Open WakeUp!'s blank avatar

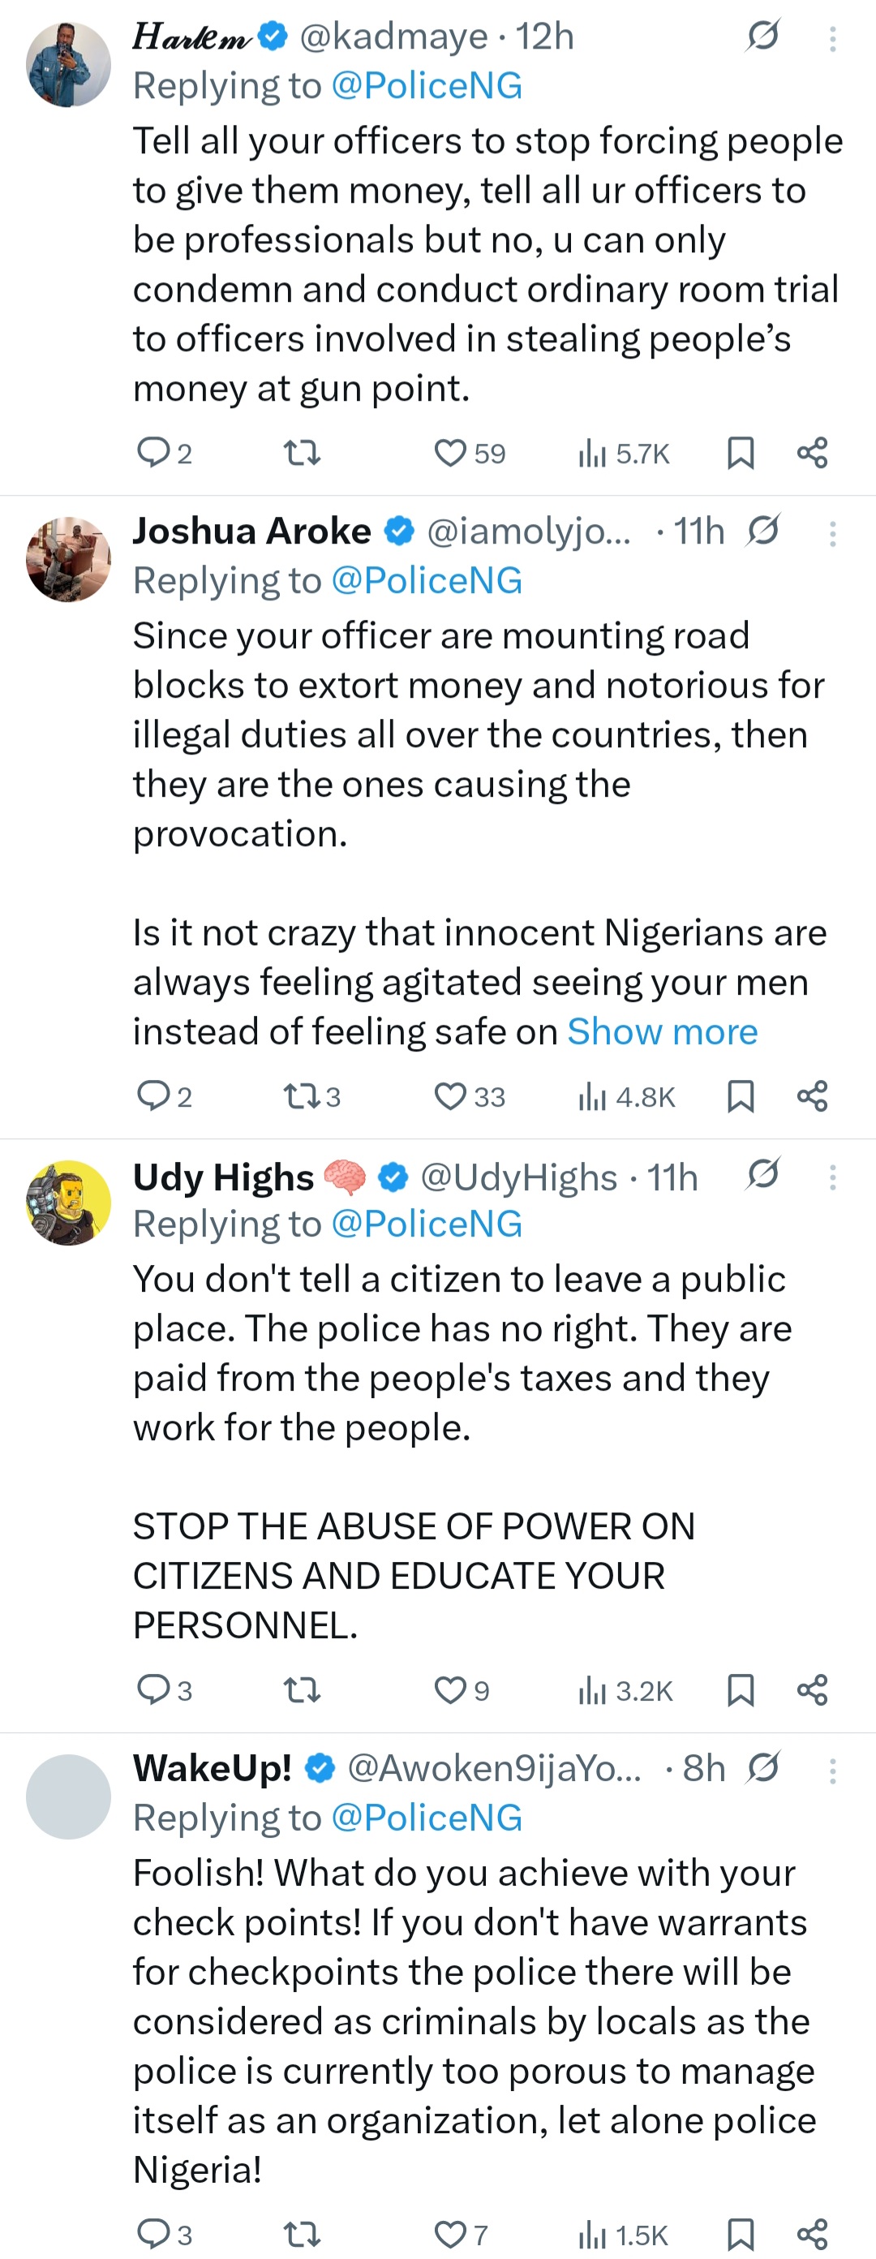[68, 1796]
